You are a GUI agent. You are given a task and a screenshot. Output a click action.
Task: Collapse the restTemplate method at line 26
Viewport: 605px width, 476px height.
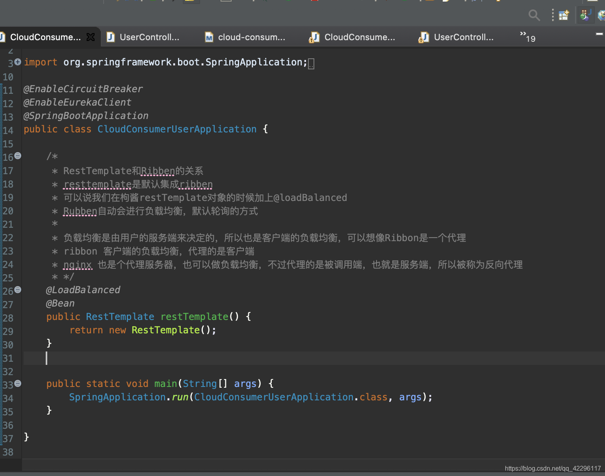18,290
